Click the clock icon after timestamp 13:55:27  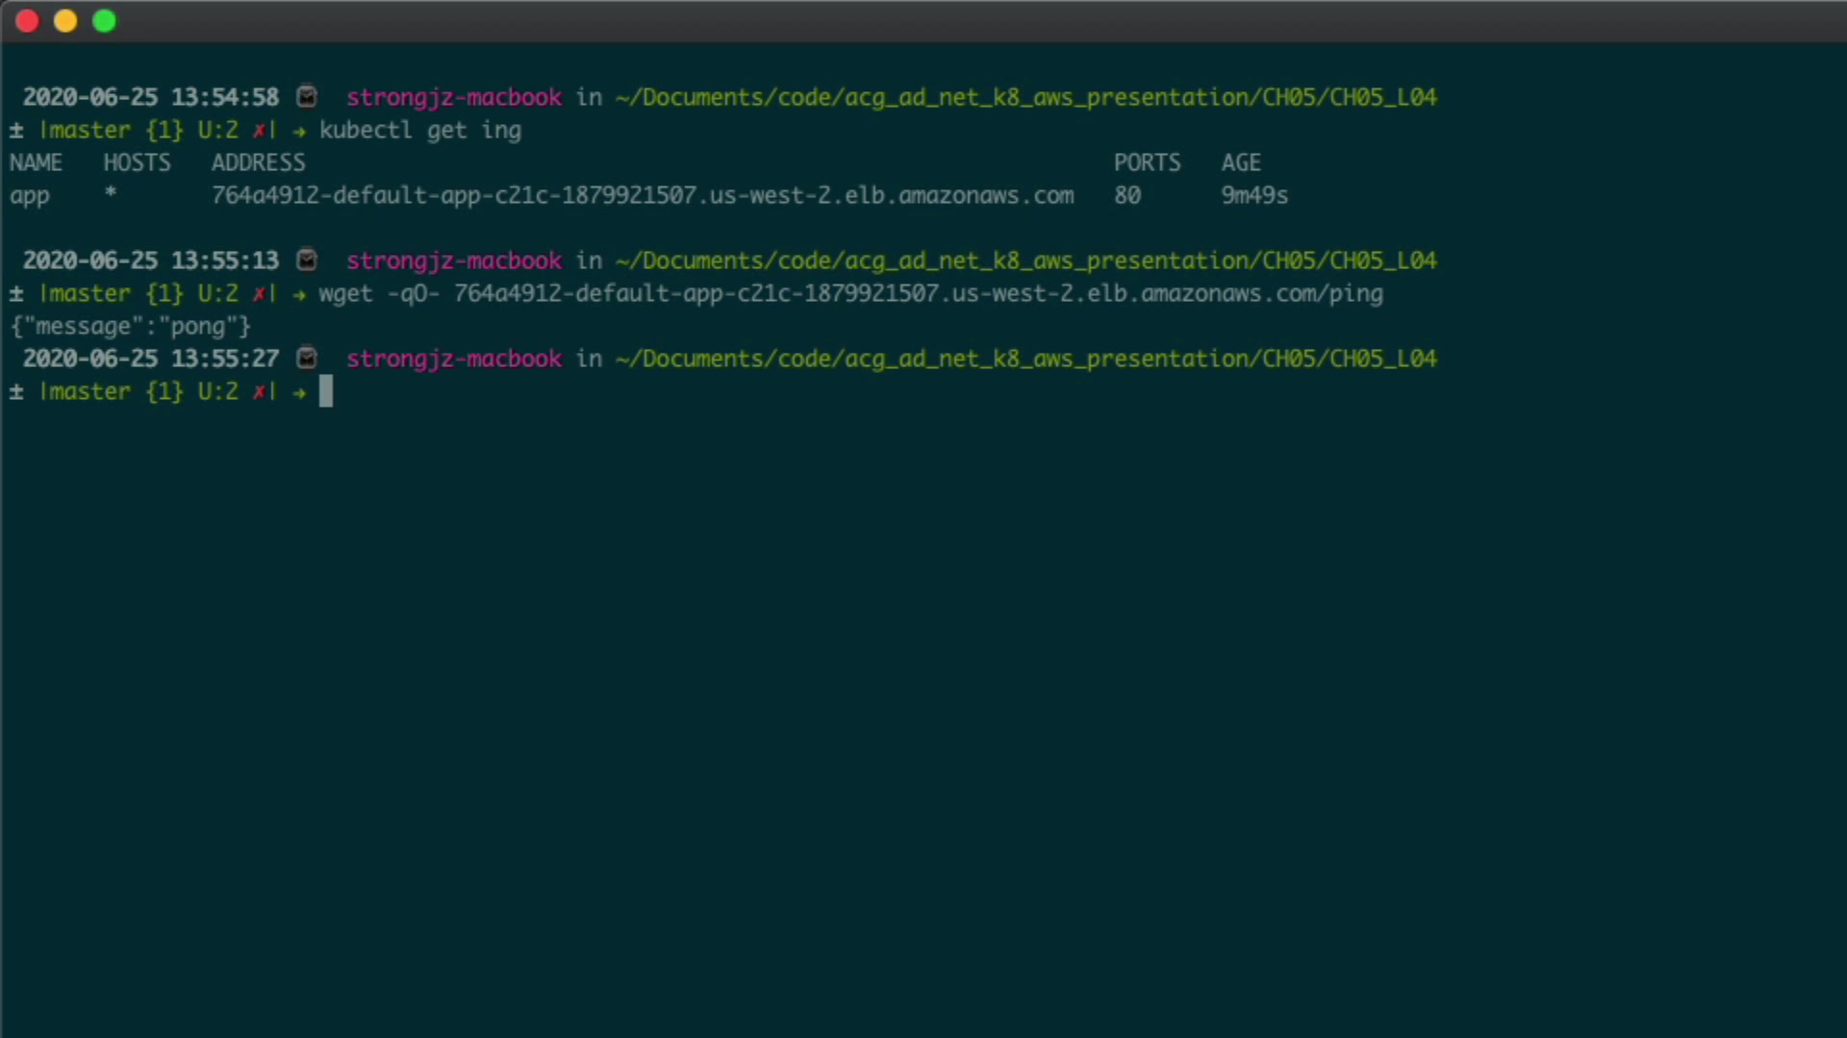[x=307, y=358]
